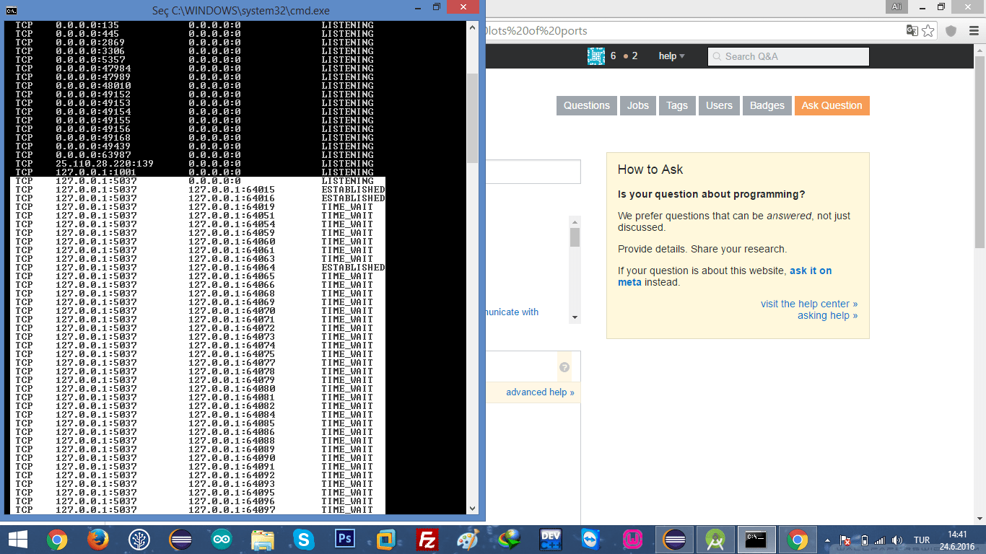
Task: Click the taskbar clock showing 14:41
Action: (x=956, y=535)
